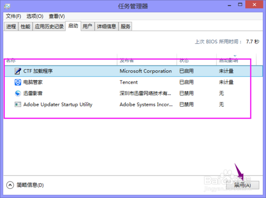Switch to the 详细信息 tab
266x198 pixels.
106,27
